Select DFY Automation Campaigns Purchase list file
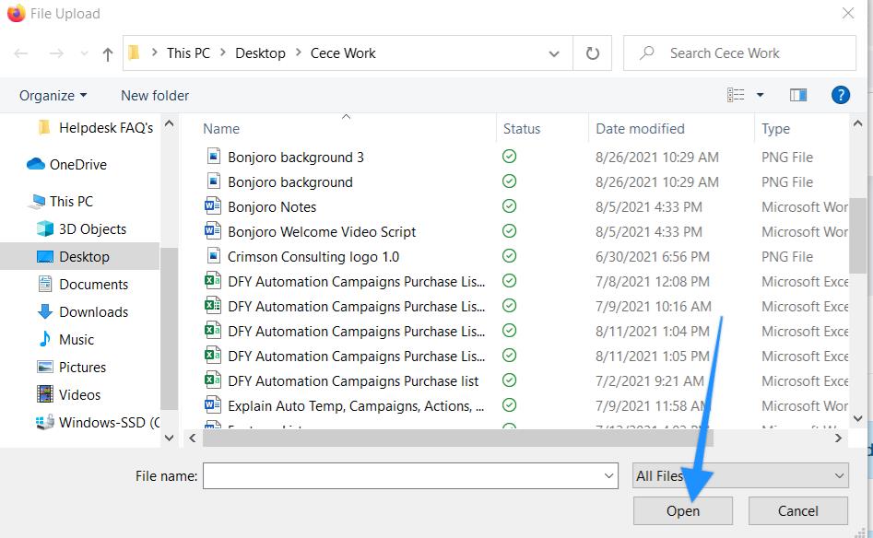The height and width of the screenshot is (538, 873). pos(353,381)
